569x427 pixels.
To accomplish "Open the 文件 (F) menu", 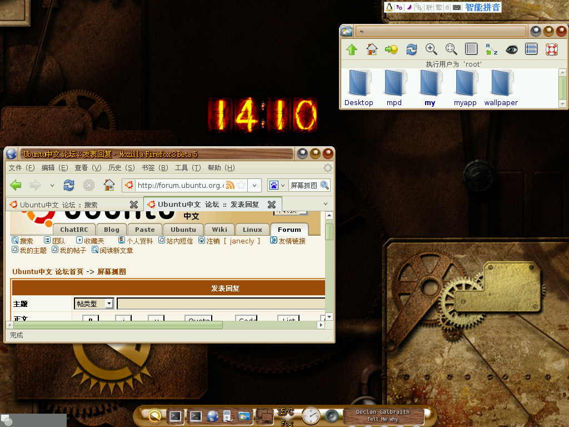I will [x=22, y=168].
